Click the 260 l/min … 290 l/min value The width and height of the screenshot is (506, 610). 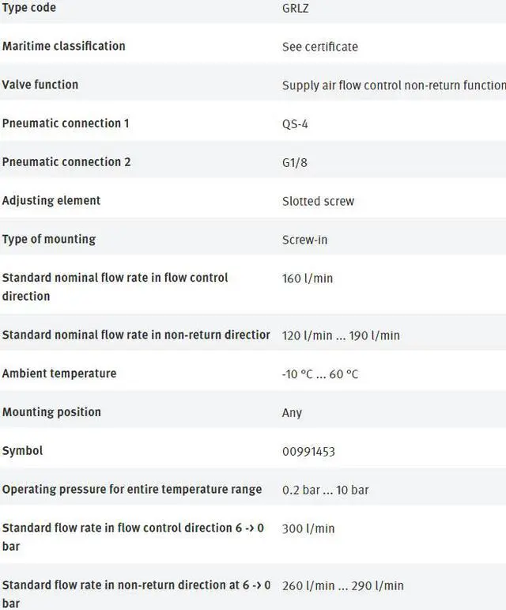point(342,585)
